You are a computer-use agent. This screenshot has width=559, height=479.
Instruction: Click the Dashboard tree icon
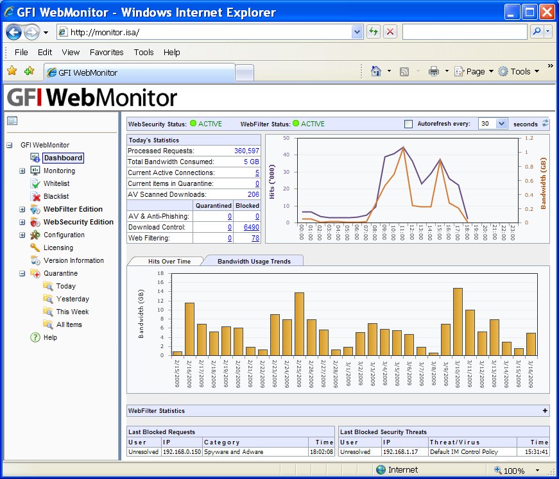pos(35,158)
